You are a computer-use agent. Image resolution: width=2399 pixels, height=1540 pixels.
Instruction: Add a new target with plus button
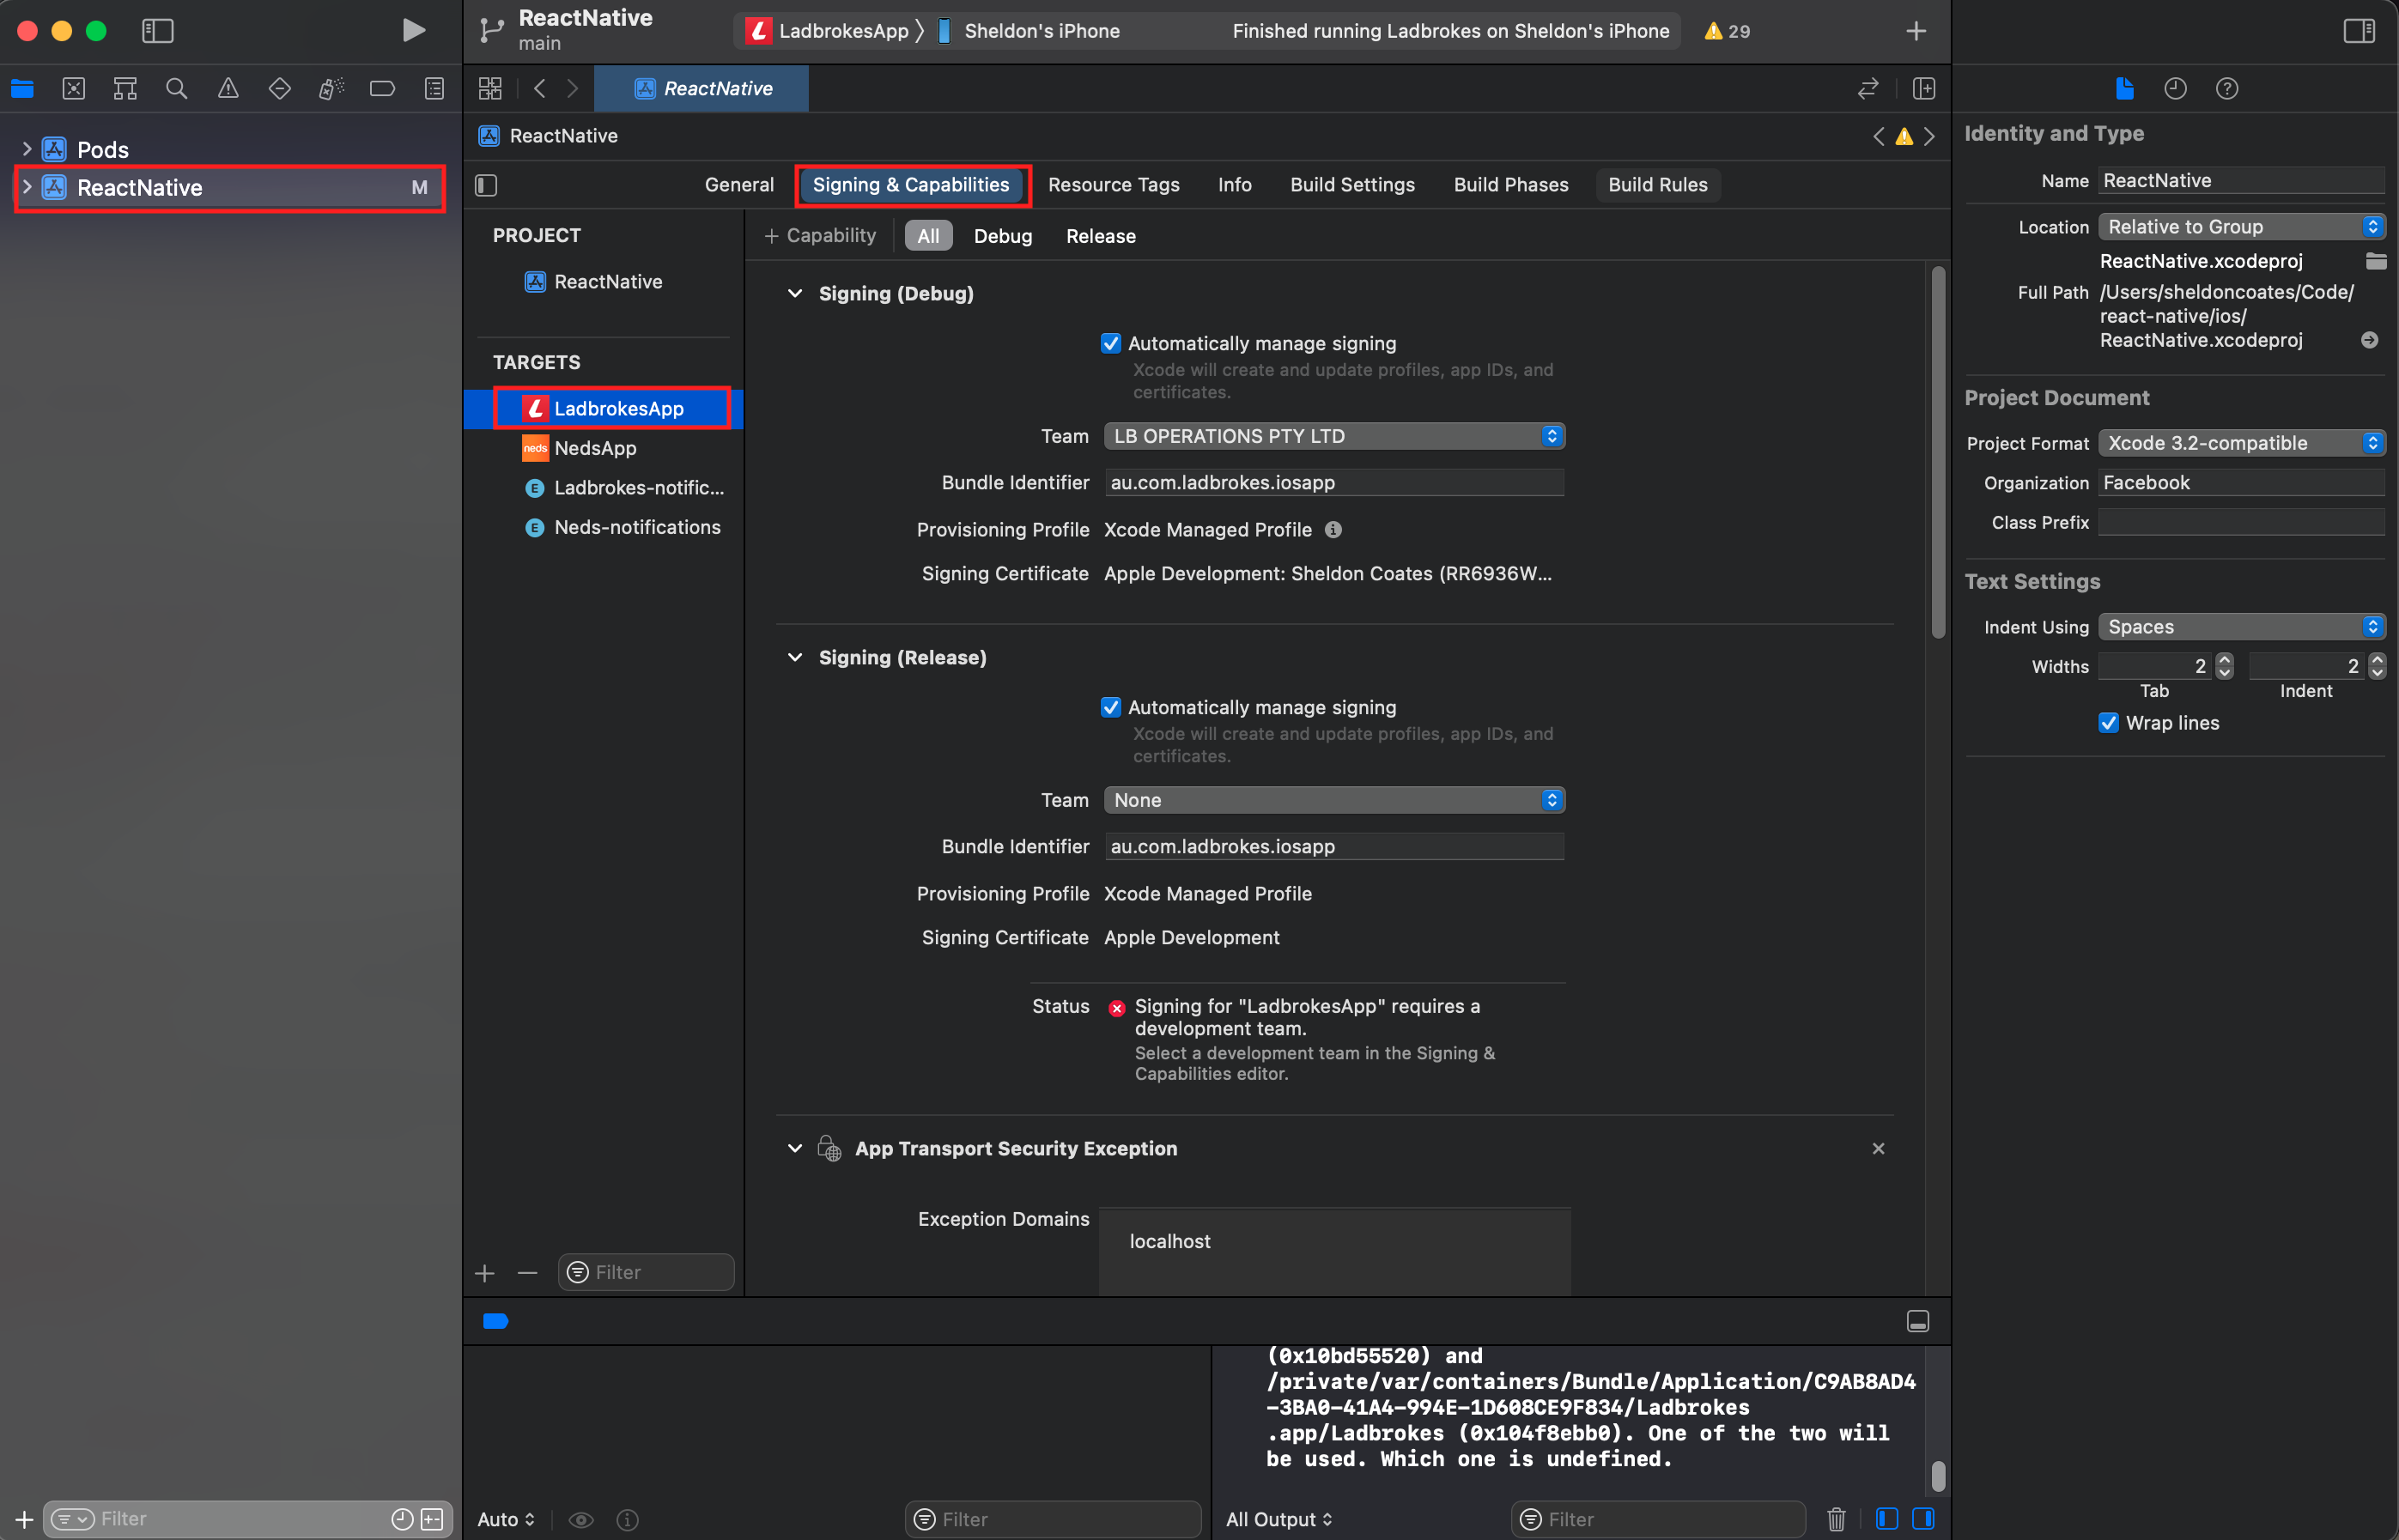(x=485, y=1273)
